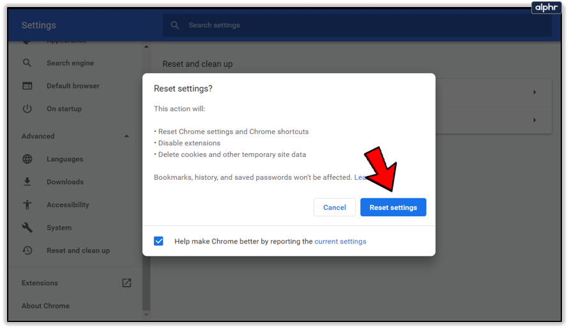
Task: Click sidebar scrollbar up arrow
Action: click(x=146, y=47)
